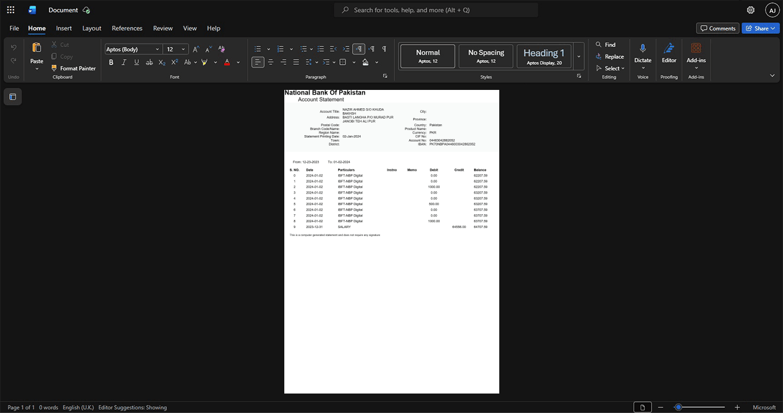This screenshot has height=413, width=783.
Task: Apply strikethrough formatting
Action: click(x=149, y=62)
